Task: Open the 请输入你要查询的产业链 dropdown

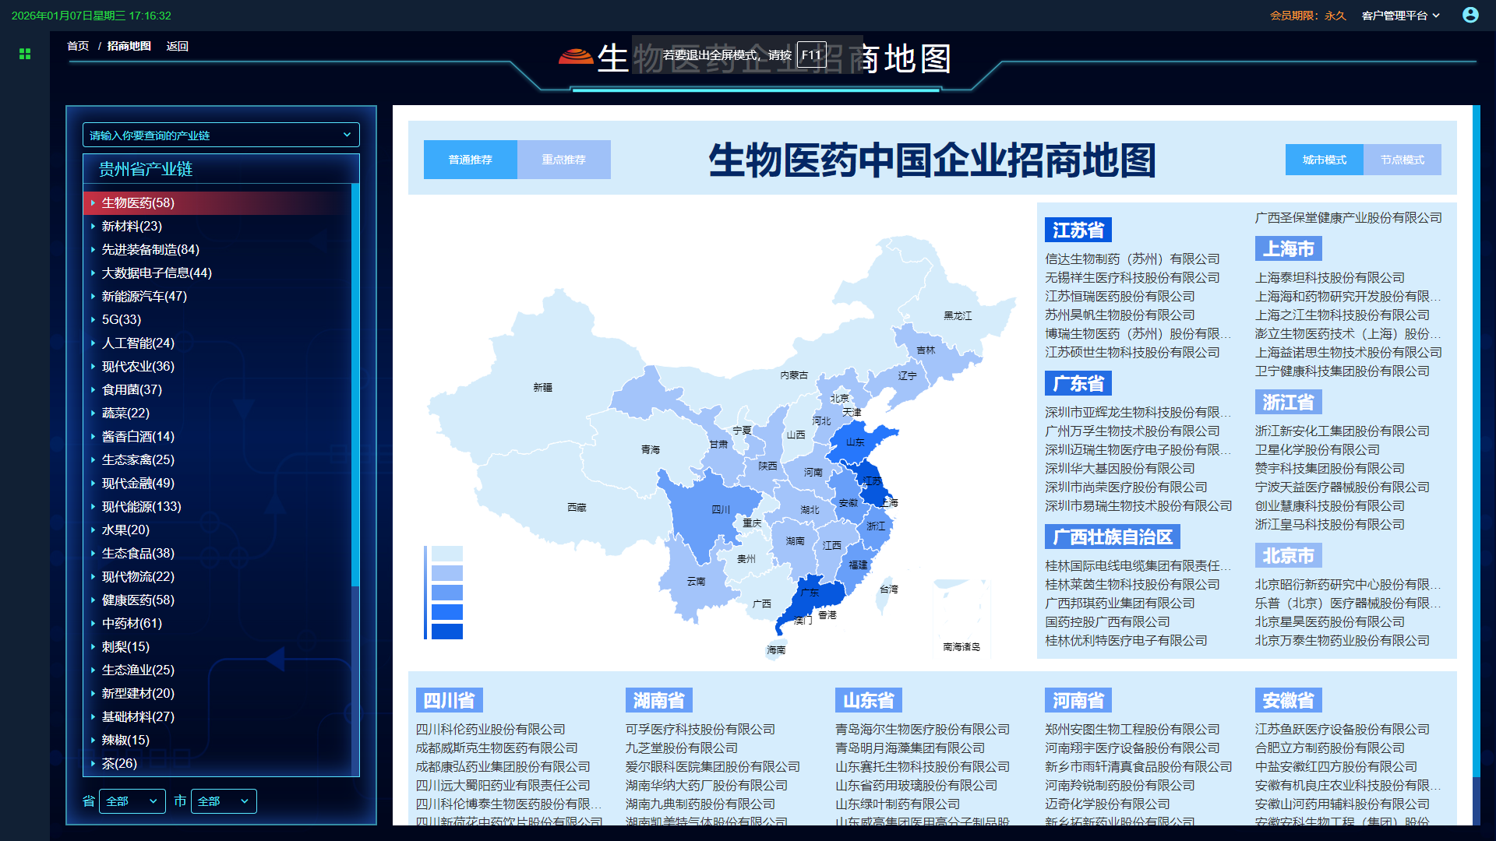Action: point(221,135)
